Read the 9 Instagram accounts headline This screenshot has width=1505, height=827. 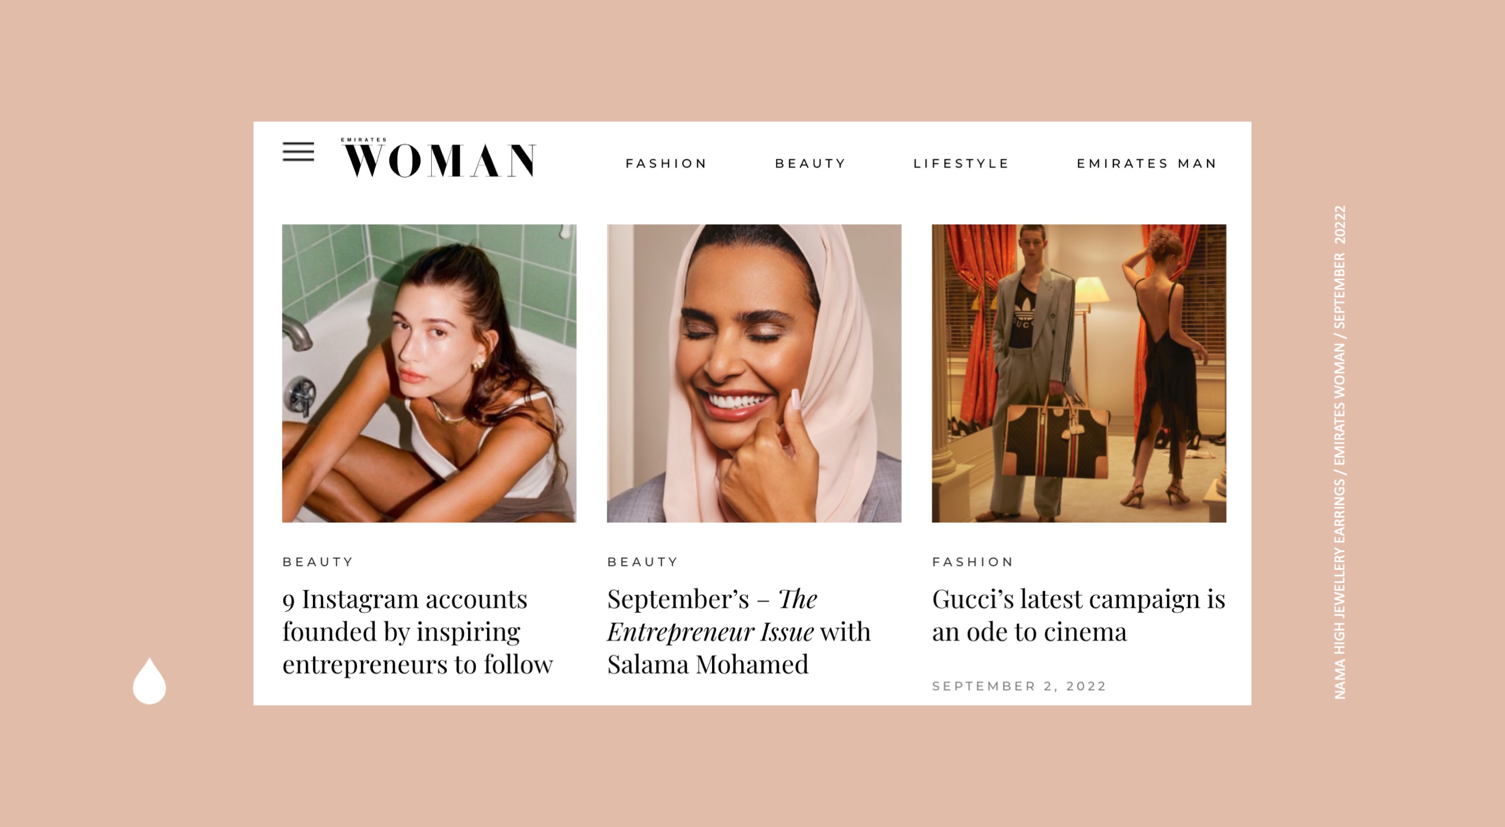pos(418,632)
